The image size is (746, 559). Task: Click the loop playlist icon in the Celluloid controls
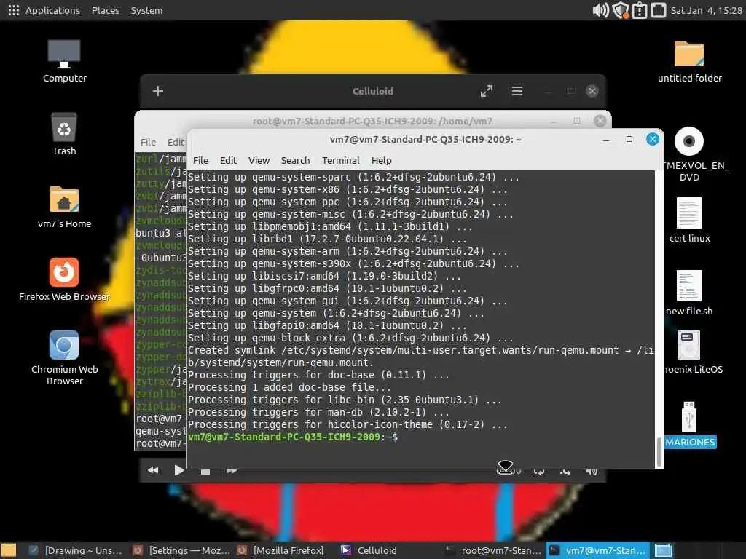[539, 471]
